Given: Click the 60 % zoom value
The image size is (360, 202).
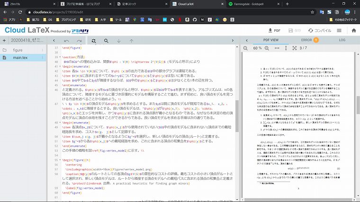Looking at the screenshot, I should coord(257,48).
